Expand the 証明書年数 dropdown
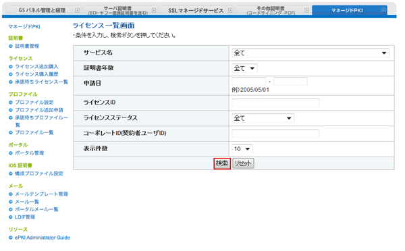Screen dimensions: 405x251 244,68
